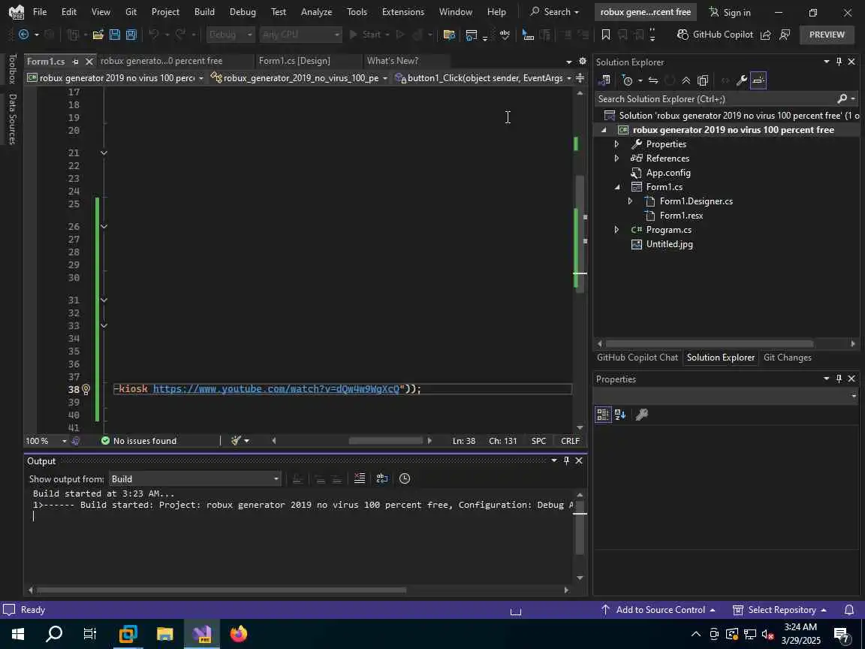Click the Save All toolbar icon
The height and width of the screenshot is (649, 865).
tap(131, 35)
